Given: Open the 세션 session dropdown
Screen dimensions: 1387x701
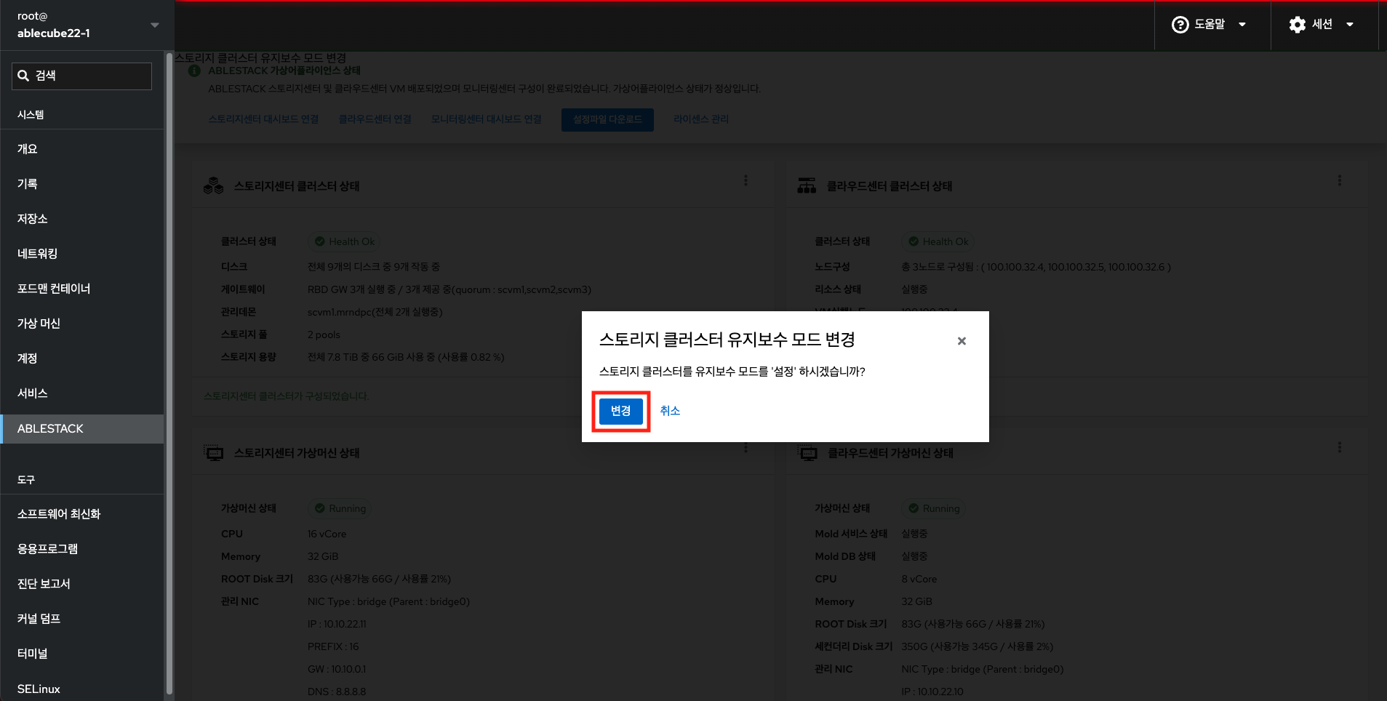Looking at the screenshot, I should pyautogui.click(x=1321, y=25).
